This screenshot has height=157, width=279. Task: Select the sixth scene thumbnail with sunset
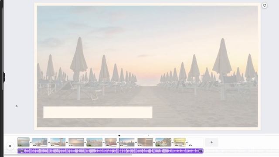(x=111, y=142)
